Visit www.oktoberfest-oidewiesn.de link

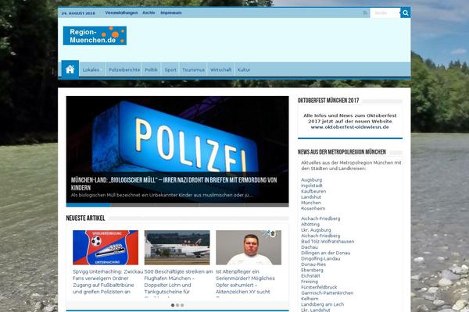coord(349,127)
